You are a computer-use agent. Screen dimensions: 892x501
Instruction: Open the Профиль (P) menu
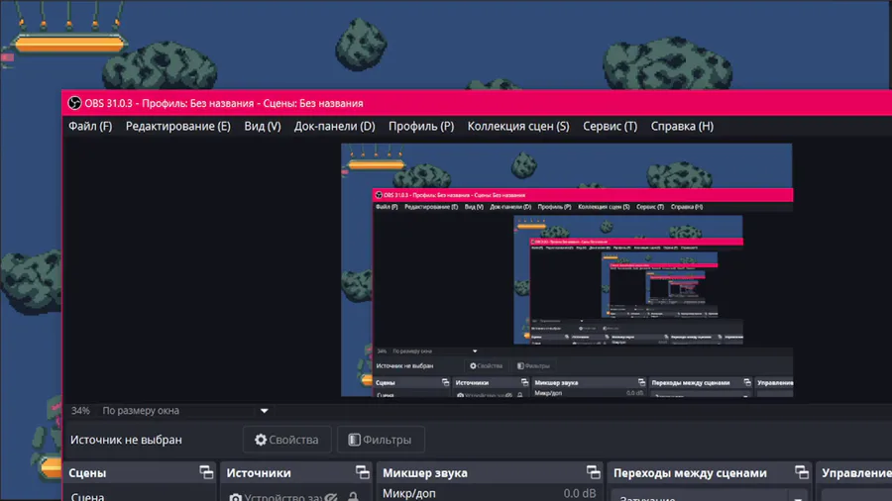[421, 126]
